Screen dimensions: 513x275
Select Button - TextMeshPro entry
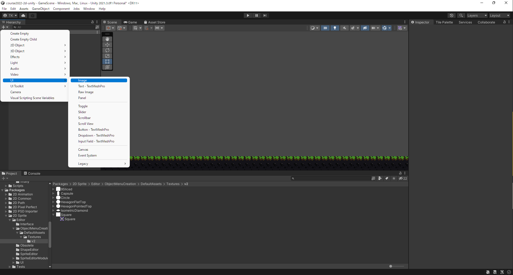[x=99, y=130]
